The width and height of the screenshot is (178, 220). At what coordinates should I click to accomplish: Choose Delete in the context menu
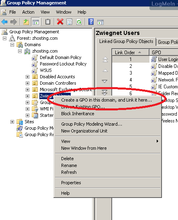(x=108, y=159)
